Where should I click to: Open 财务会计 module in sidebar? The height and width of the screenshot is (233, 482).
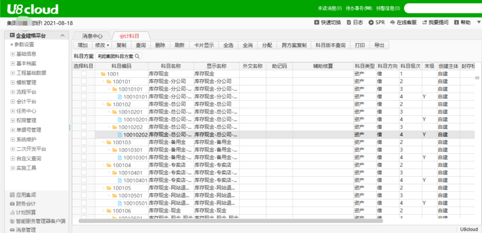tap(12, 204)
